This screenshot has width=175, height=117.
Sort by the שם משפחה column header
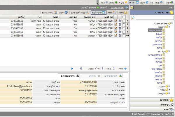(x=87, y=17)
